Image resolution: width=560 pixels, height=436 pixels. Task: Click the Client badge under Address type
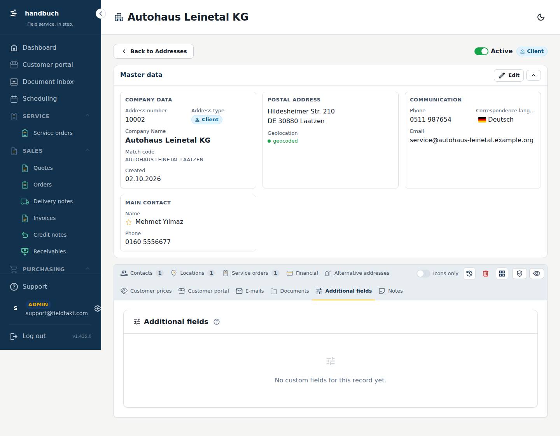(207, 120)
